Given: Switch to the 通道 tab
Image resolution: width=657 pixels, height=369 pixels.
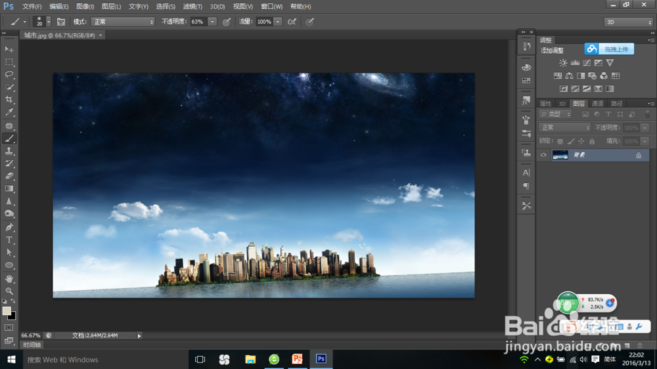Looking at the screenshot, I should tap(597, 104).
